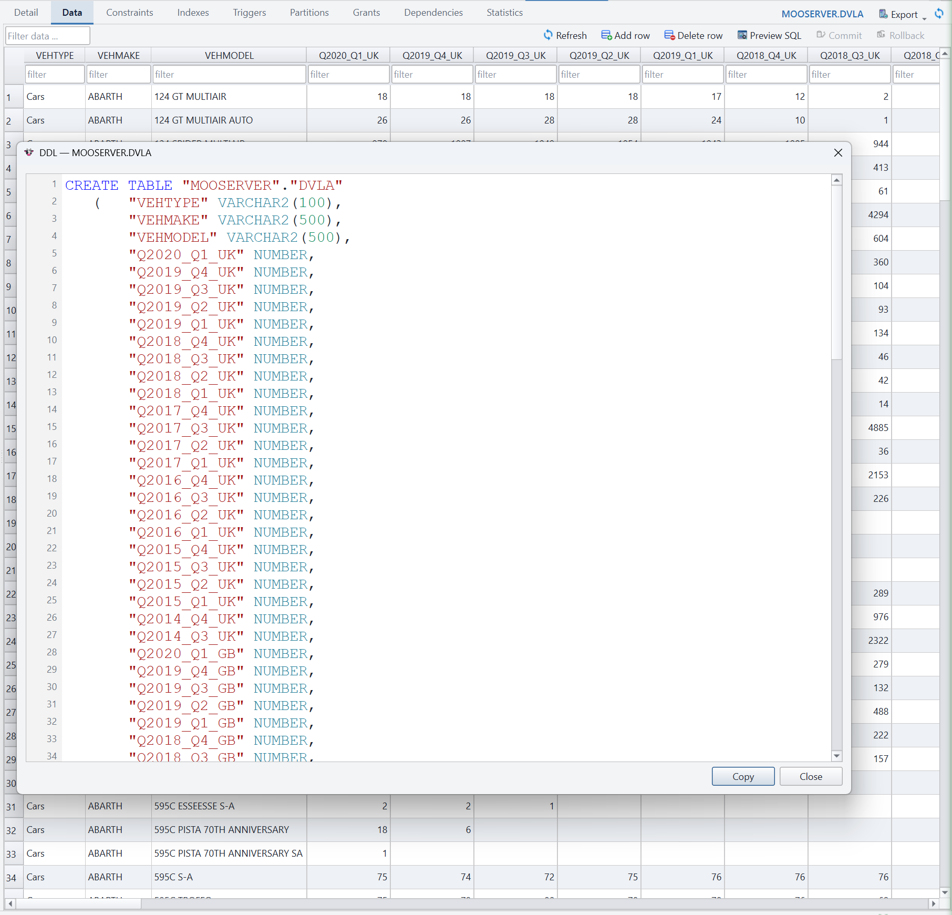Click the grid horizontal scrollbar thumb
952x915 pixels.
[x=78, y=903]
